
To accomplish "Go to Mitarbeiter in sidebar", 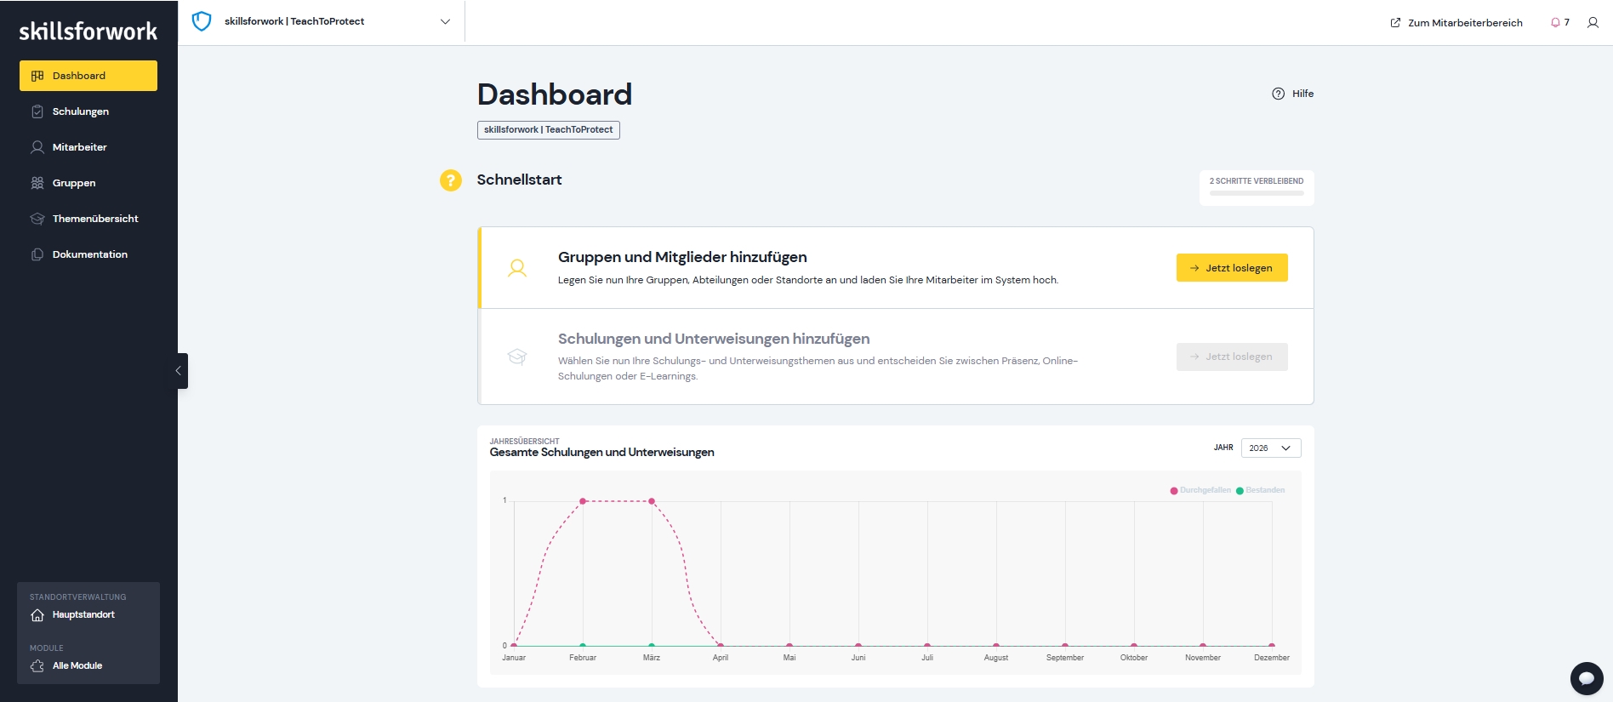I will point(79,147).
